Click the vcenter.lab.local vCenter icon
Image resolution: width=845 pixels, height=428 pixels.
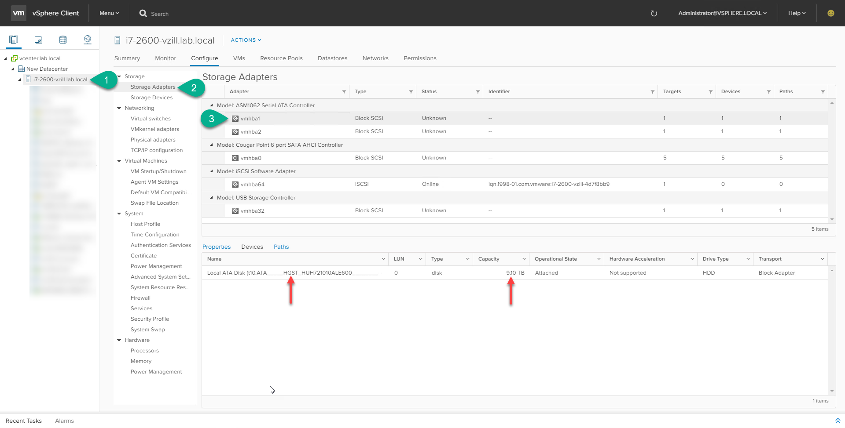14,58
